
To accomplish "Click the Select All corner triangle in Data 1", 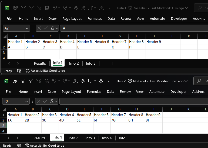I will [5, 36].
